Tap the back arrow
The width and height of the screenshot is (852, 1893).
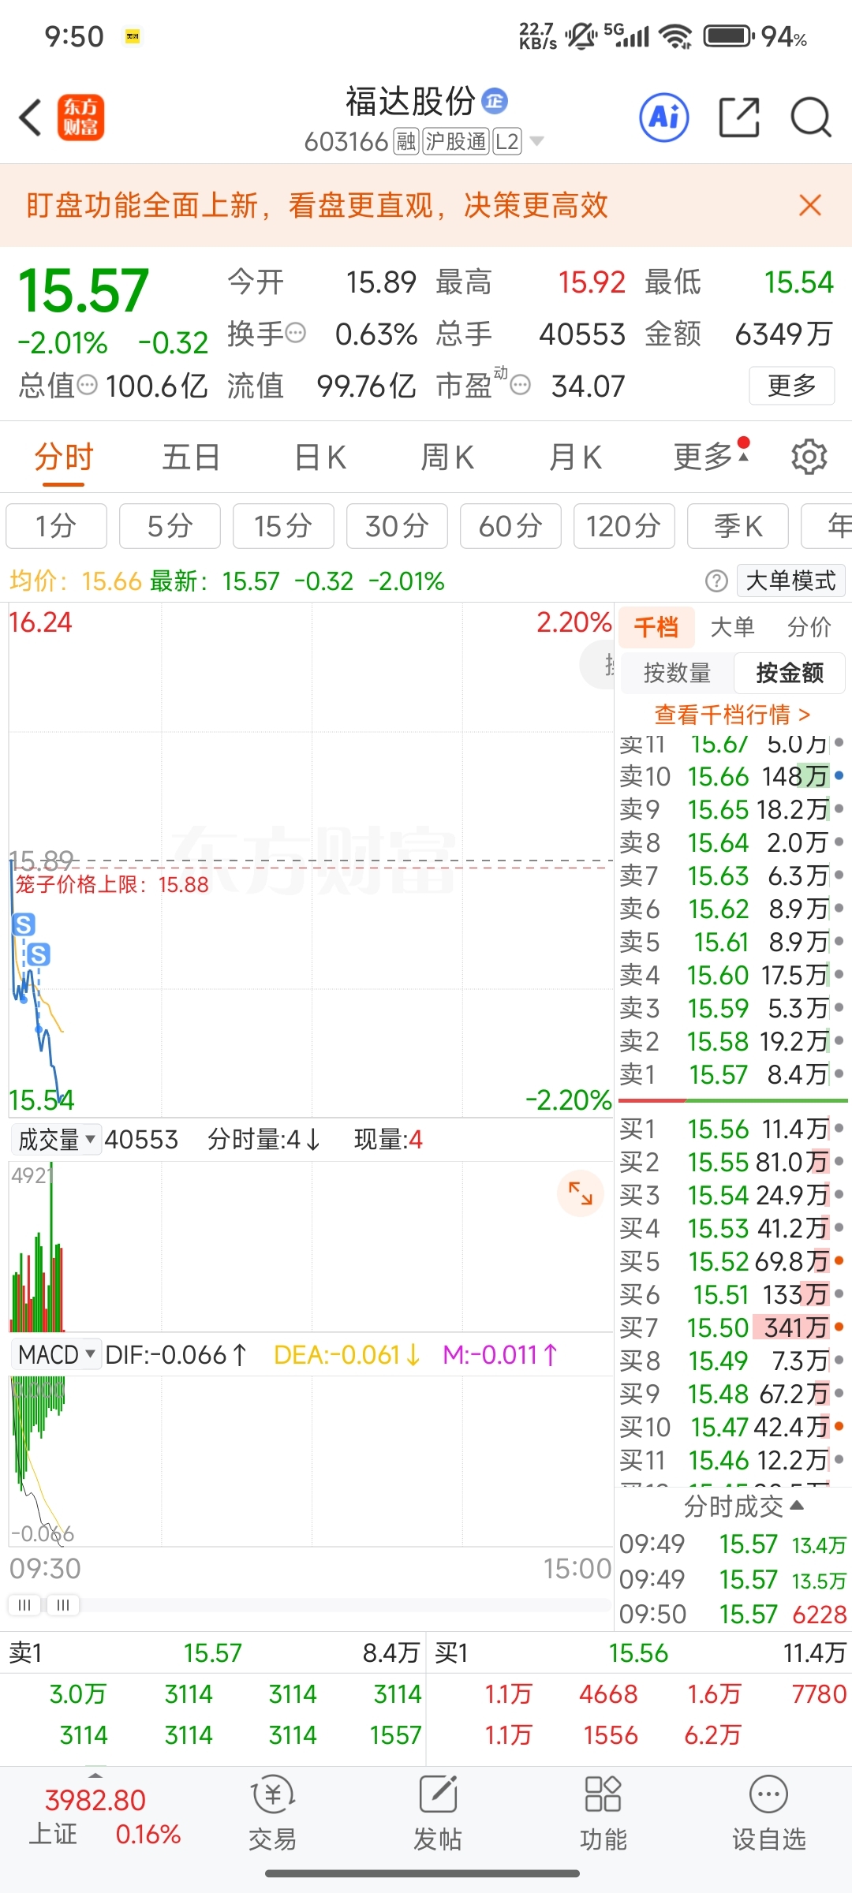coord(30,118)
